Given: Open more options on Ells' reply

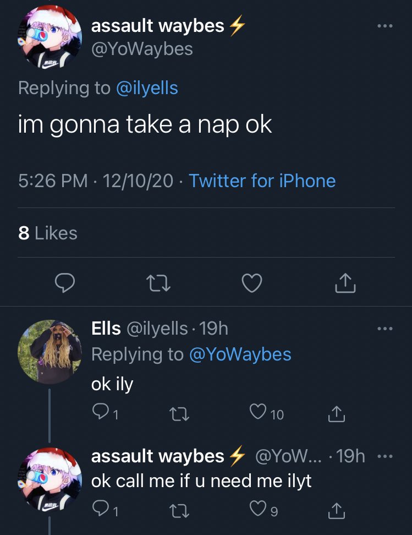Looking at the screenshot, I should pos(384,329).
